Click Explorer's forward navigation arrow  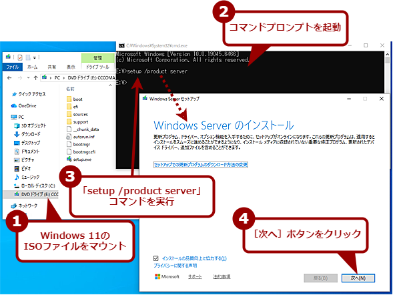click(x=20, y=78)
